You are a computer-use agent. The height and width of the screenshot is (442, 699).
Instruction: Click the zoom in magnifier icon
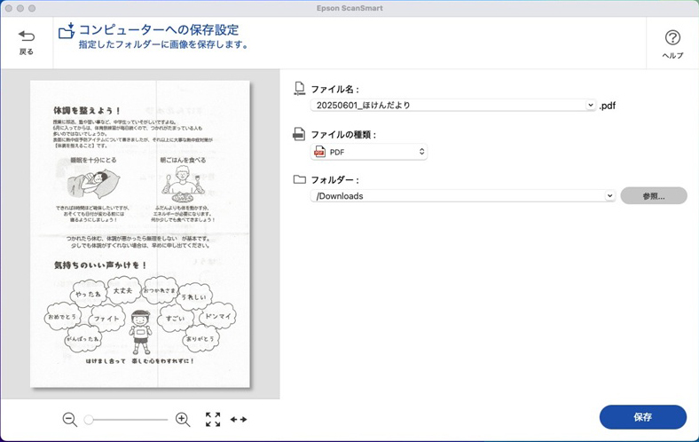point(183,419)
